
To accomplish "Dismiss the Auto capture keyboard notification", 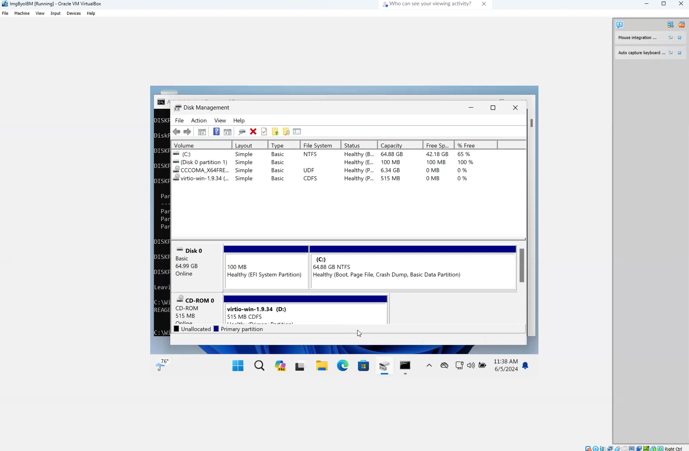I will click(680, 53).
